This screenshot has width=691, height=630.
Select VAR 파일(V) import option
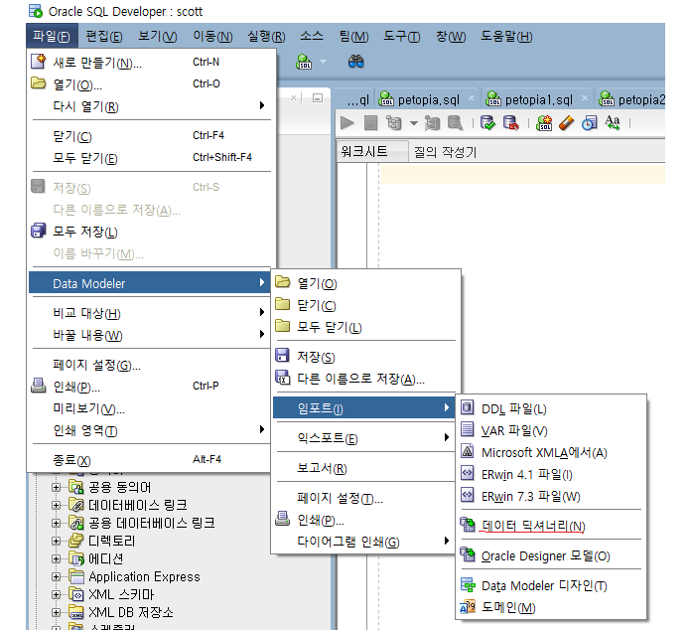coord(551,430)
